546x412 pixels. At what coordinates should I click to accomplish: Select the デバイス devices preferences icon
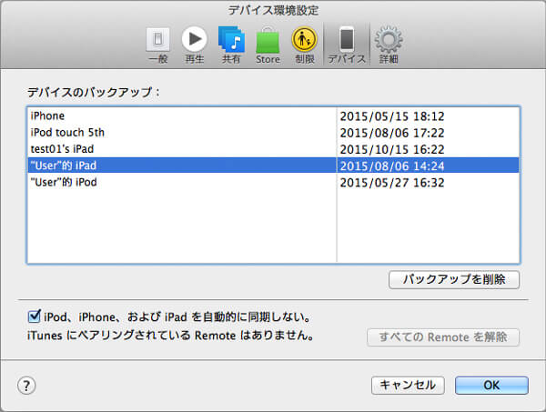tap(347, 45)
